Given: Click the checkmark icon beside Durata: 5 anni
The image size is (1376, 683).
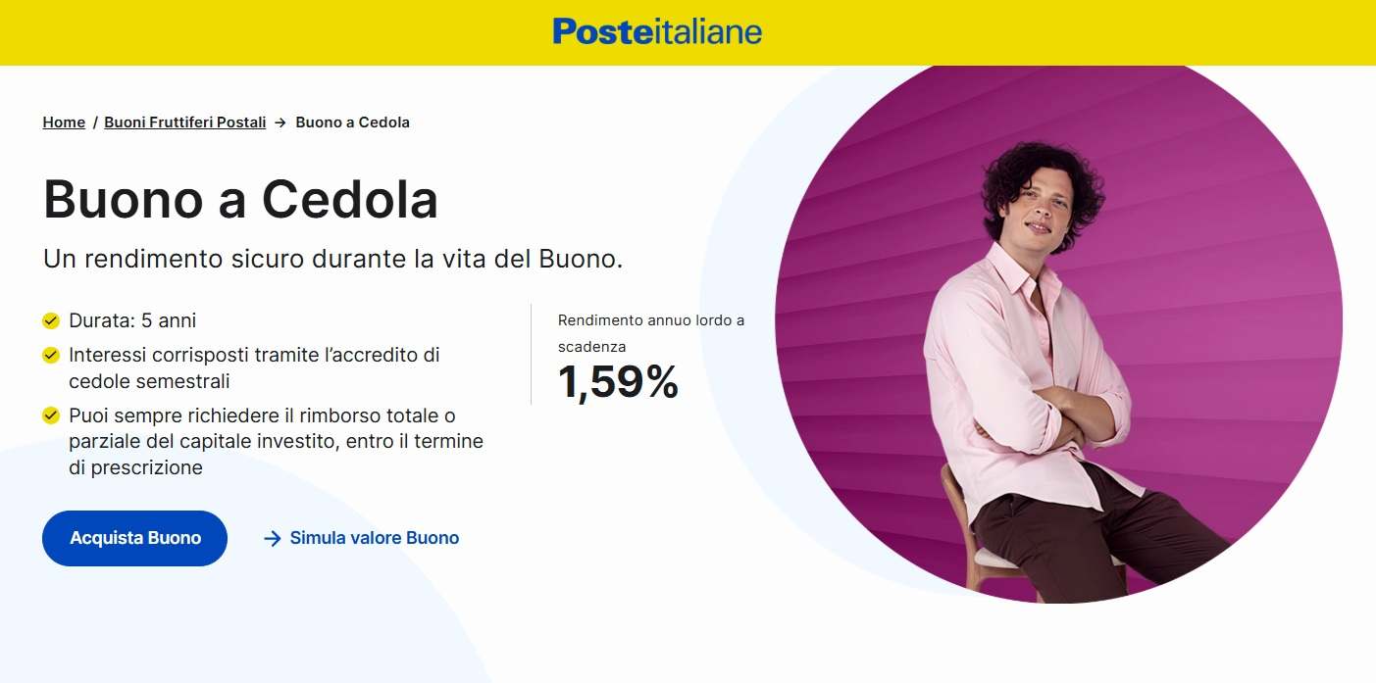Looking at the screenshot, I should [51, 320].
